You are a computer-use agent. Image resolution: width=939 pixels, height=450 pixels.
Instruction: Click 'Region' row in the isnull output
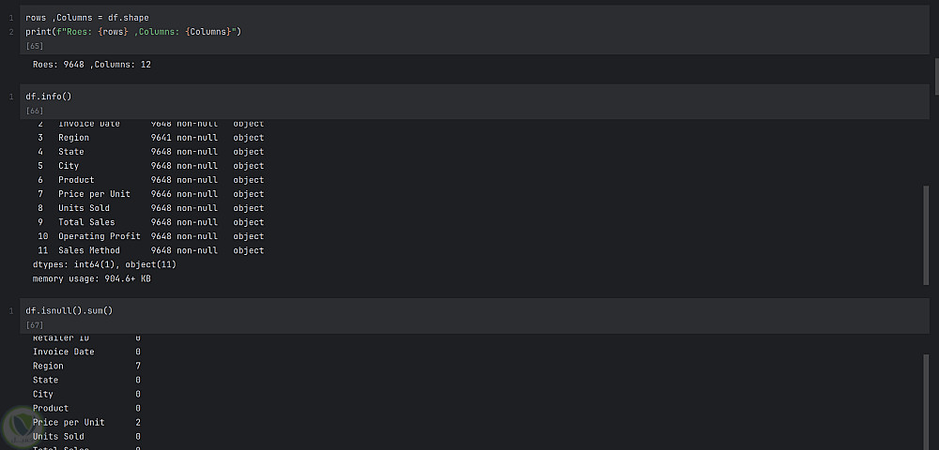tap(48, 366)
